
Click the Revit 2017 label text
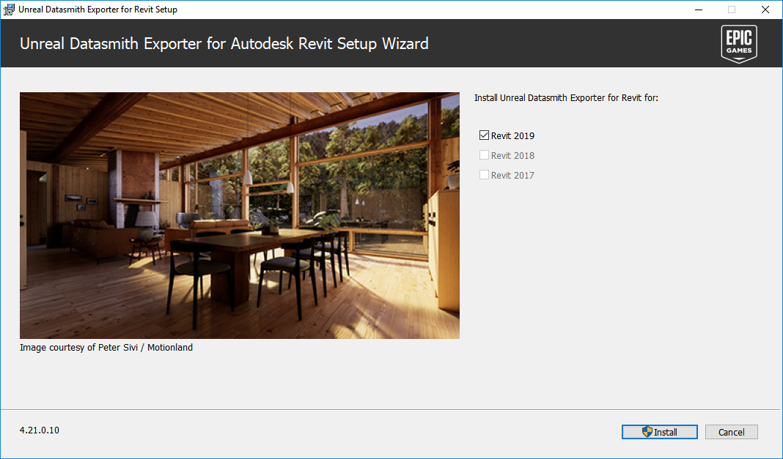512,175
